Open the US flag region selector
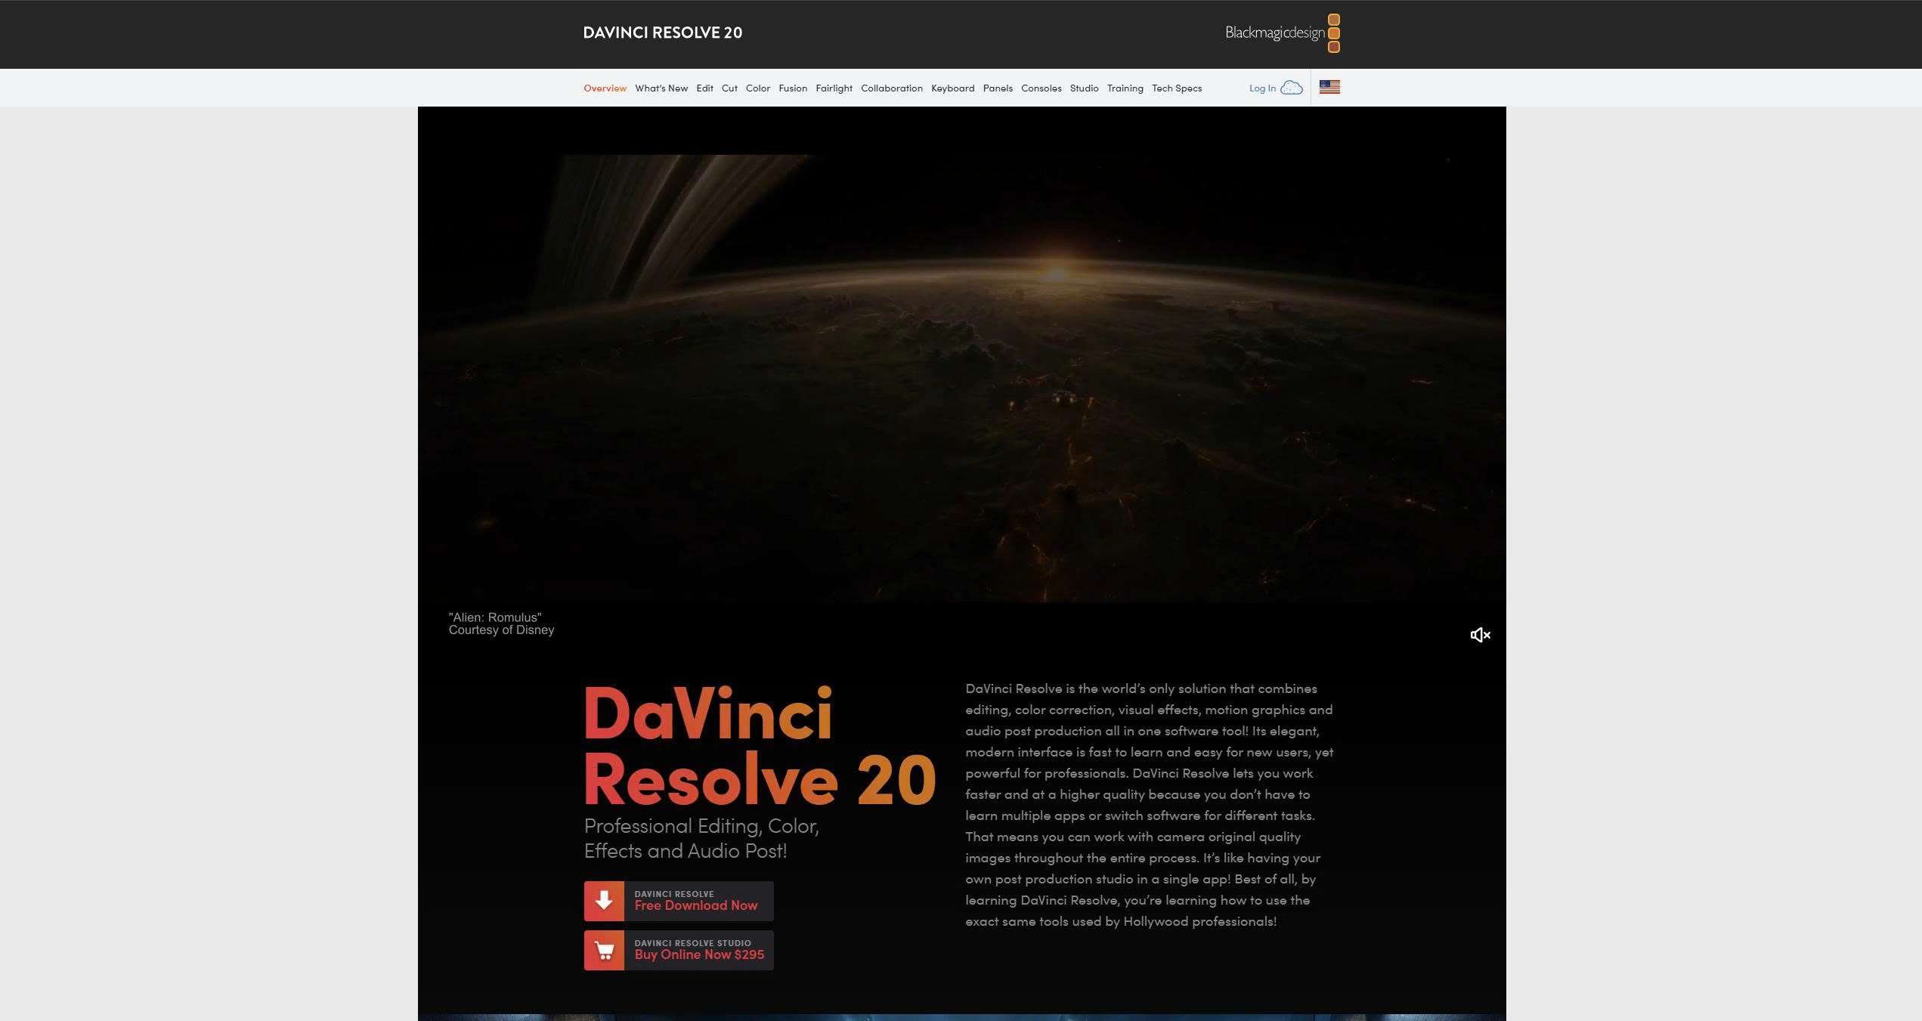This screenshot has width=1922, height=1021. 1329,87
